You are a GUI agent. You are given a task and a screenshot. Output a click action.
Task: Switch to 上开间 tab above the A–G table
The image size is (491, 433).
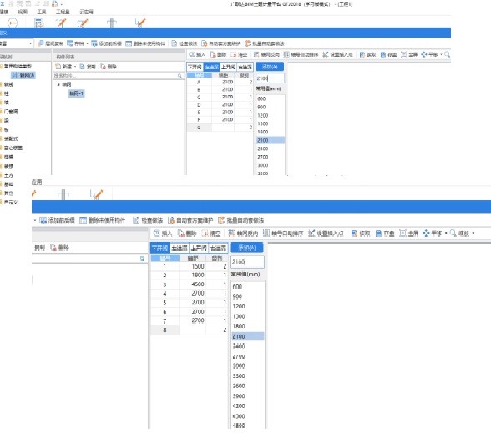click(228, 67)
